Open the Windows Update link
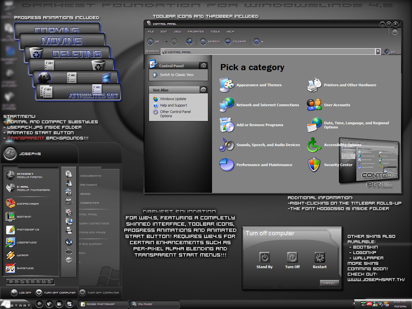Viewport: 412px width, 309px height. pos(173,99)
